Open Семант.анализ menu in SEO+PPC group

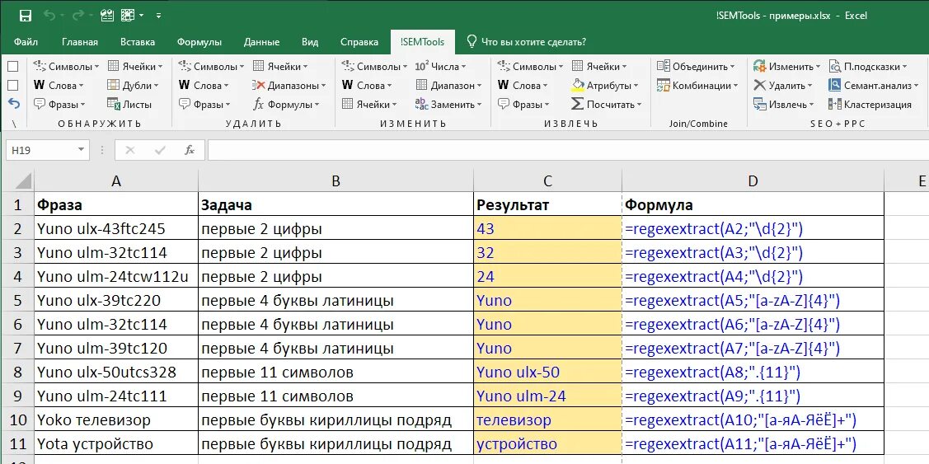[x=874, y=86]
